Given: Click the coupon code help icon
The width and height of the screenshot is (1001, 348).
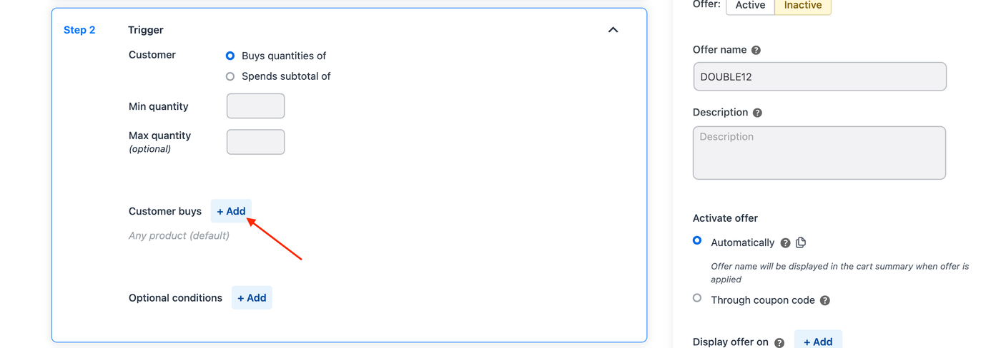Looking at the screenshot, I should (x=824, y=301).
